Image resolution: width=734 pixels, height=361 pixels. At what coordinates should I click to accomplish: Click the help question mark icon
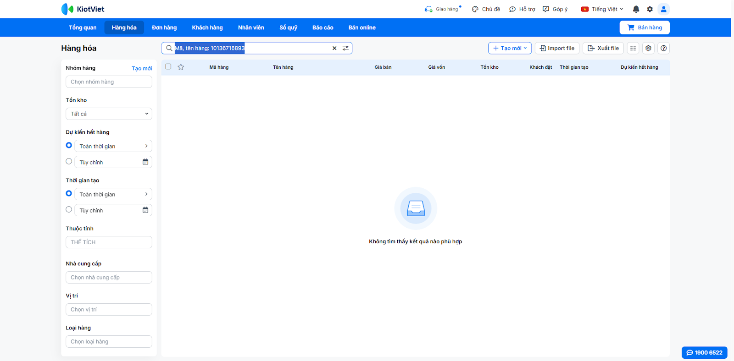[x=663, y=48]
